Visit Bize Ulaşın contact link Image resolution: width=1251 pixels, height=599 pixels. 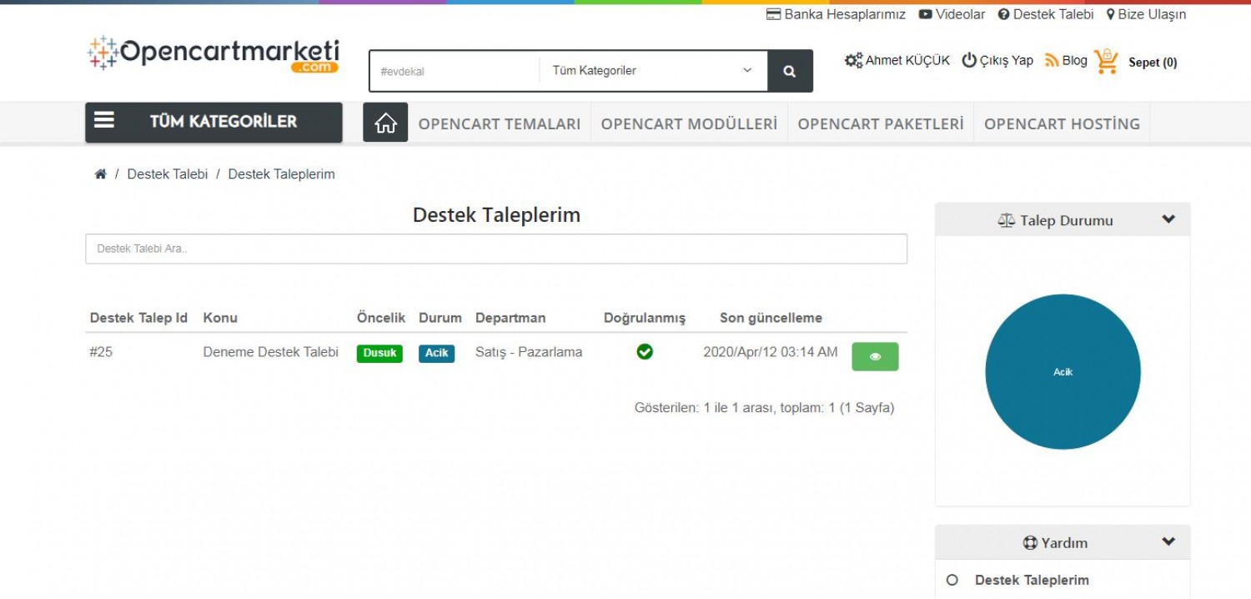point(1152,14)
